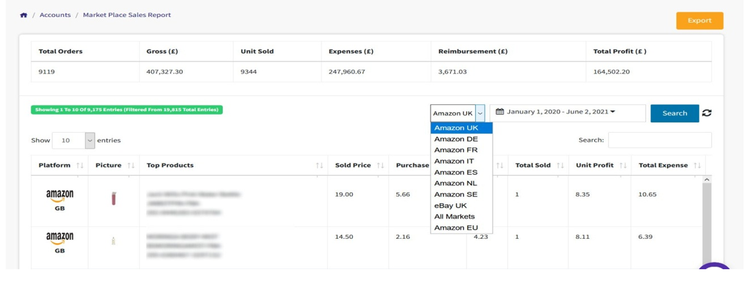This screenshot has height=283, width=751.
Task: Open Market Place Sales Report breadcrumb
Action: (127, 15)
